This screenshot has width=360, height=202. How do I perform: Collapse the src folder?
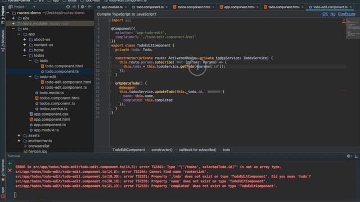(x=13, y=29)
